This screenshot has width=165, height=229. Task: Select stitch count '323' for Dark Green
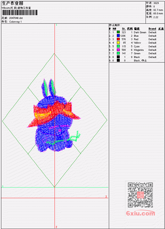point(124,32)
